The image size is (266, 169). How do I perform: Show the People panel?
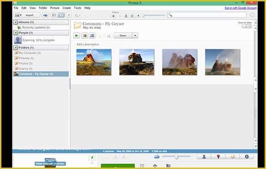[x=204, y=157]
